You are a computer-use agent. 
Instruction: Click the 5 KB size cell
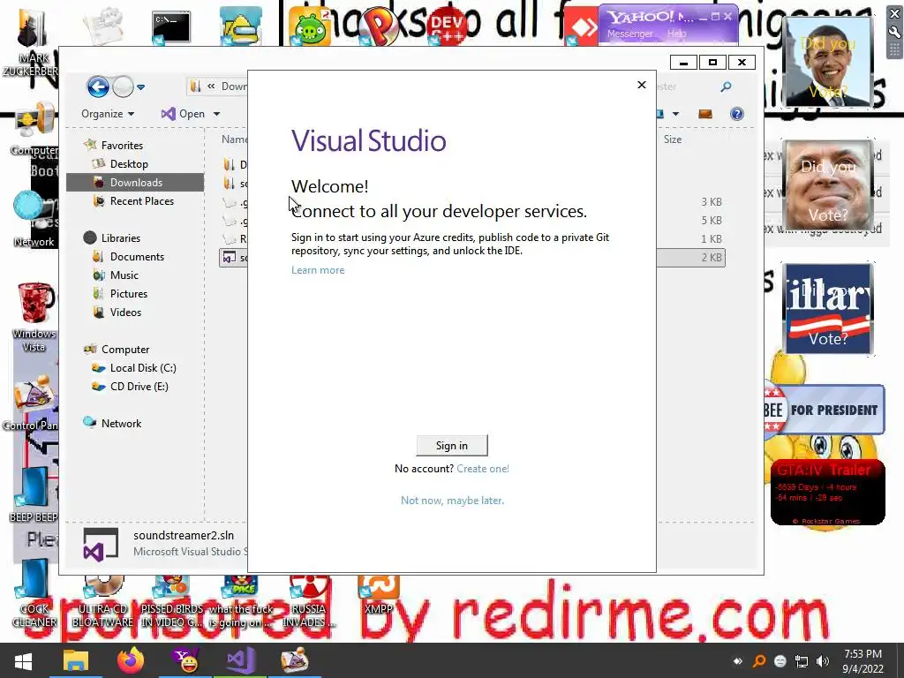pyautogui.click(x=712, y=220)
